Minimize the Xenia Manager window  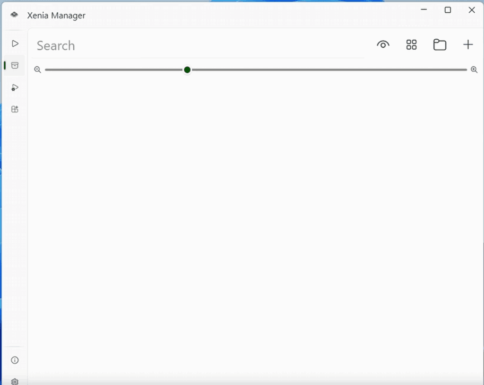point(424,10)
